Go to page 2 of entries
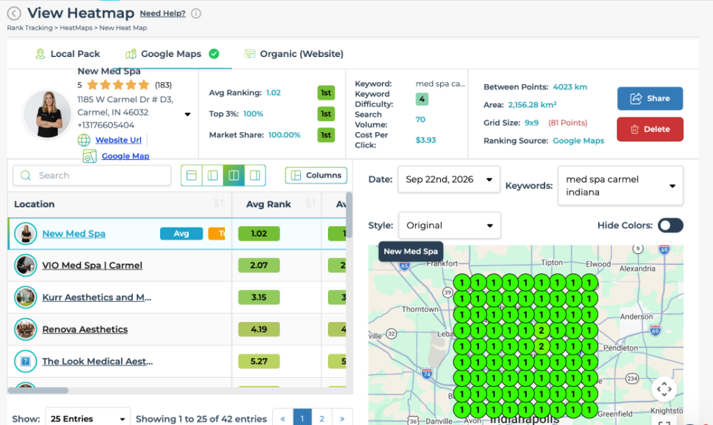The width and height of the screenshot is (713, 425). click(x=322, y=419)
